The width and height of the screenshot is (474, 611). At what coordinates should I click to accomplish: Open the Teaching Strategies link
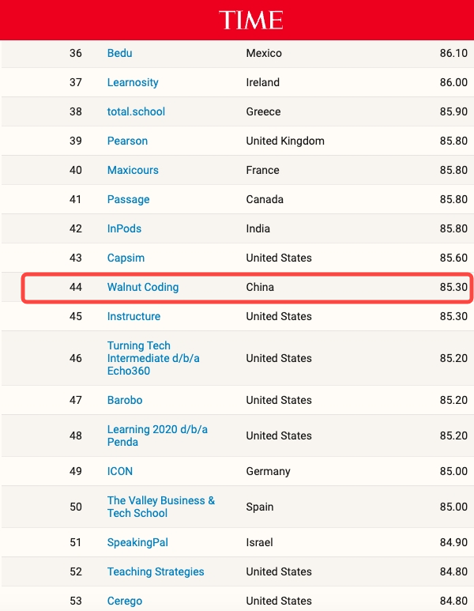coord(156,571)
